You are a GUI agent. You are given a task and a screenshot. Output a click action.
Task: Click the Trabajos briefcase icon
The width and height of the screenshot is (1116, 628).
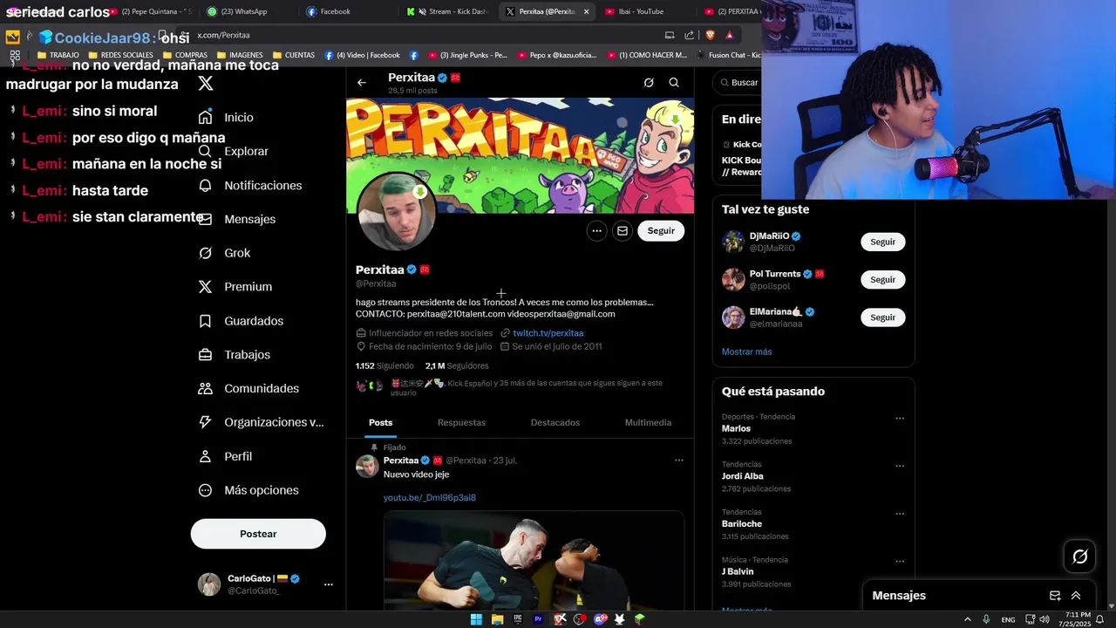[205, 355]
